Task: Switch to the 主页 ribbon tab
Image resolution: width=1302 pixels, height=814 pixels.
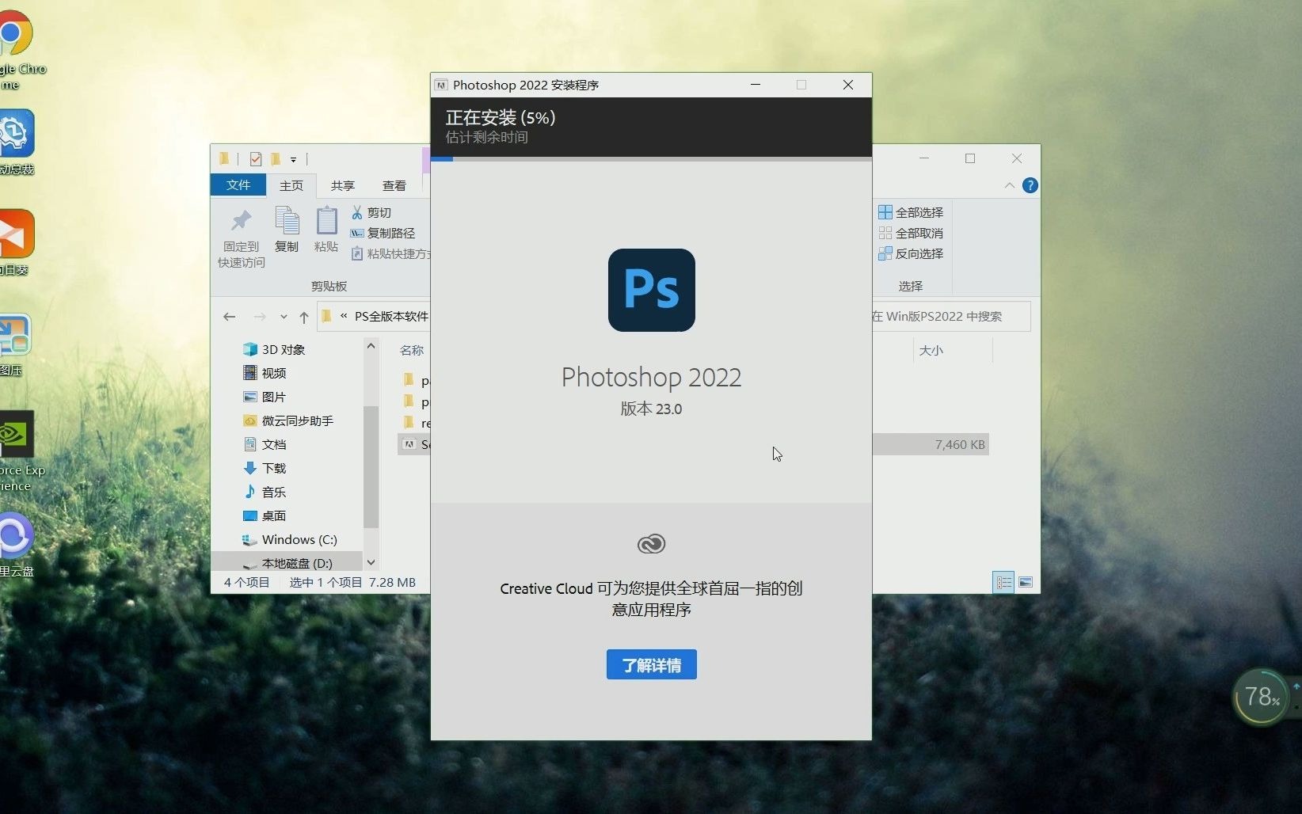Action: pyautogui.click(x=291, y=185)
